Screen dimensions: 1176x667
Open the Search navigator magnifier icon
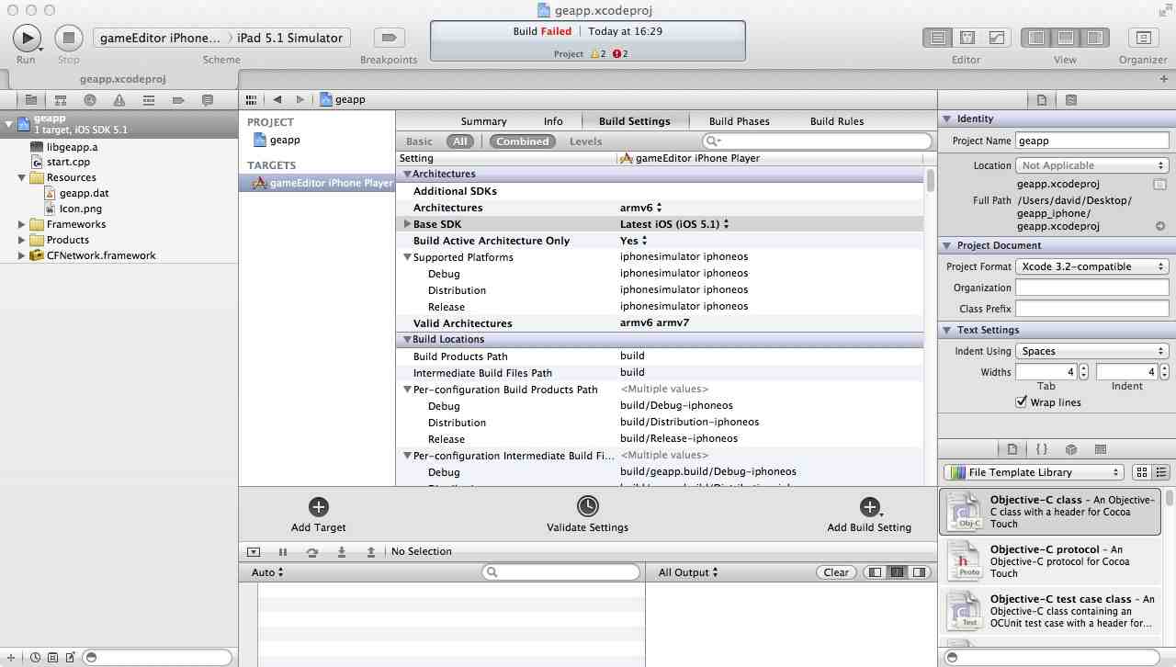pos(90,99)
